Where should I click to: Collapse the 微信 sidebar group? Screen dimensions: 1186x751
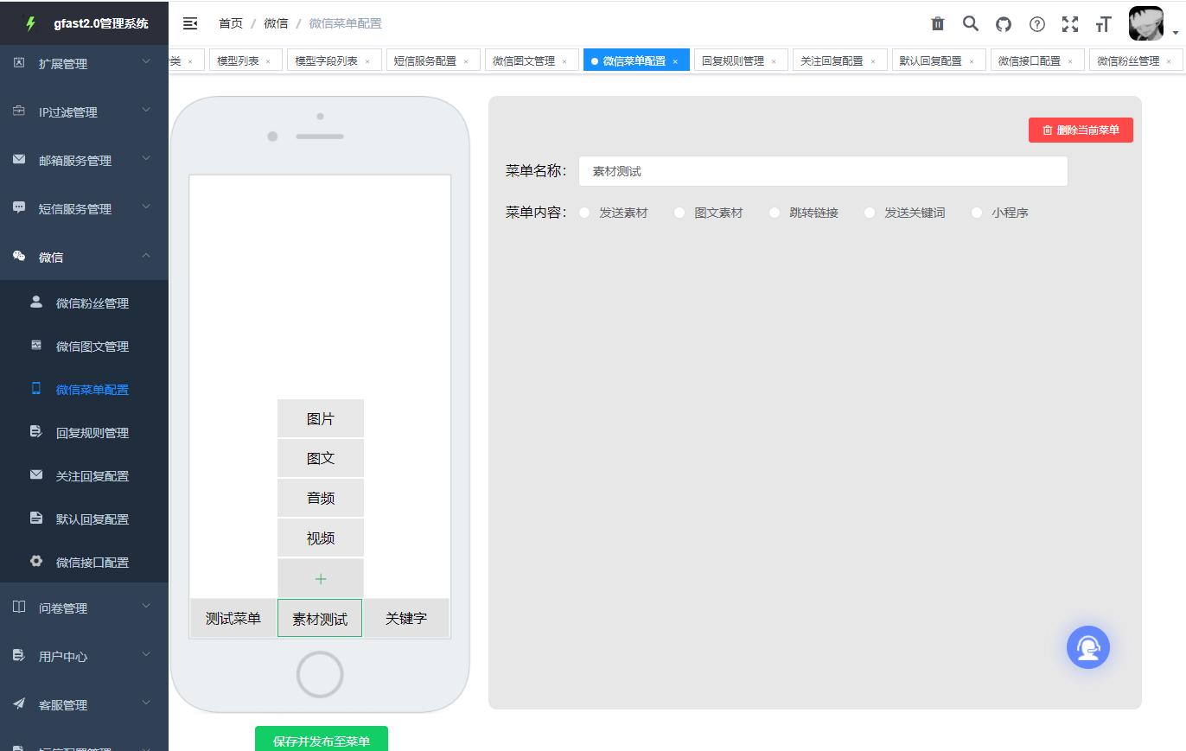84,258
